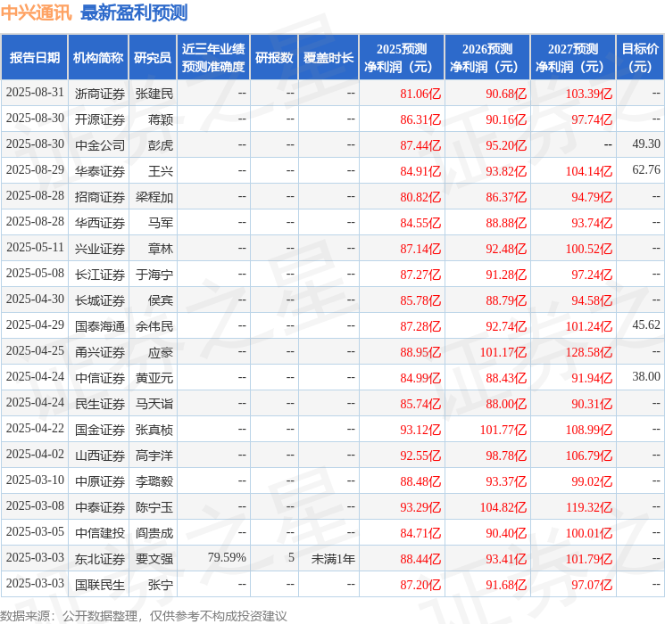Select the 中原证券 institution cell
Viewport: 665px width, 624px height.
(x=100, y=481)
